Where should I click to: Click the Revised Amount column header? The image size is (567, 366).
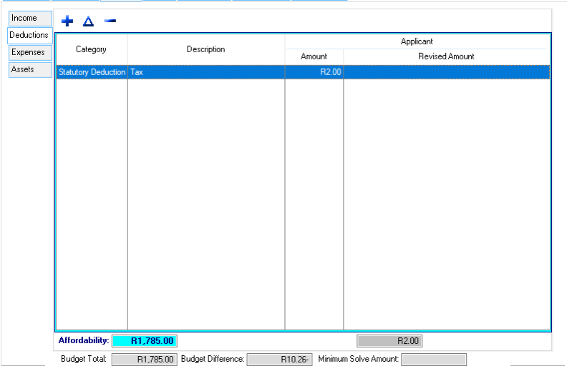[x=446, y=56]
